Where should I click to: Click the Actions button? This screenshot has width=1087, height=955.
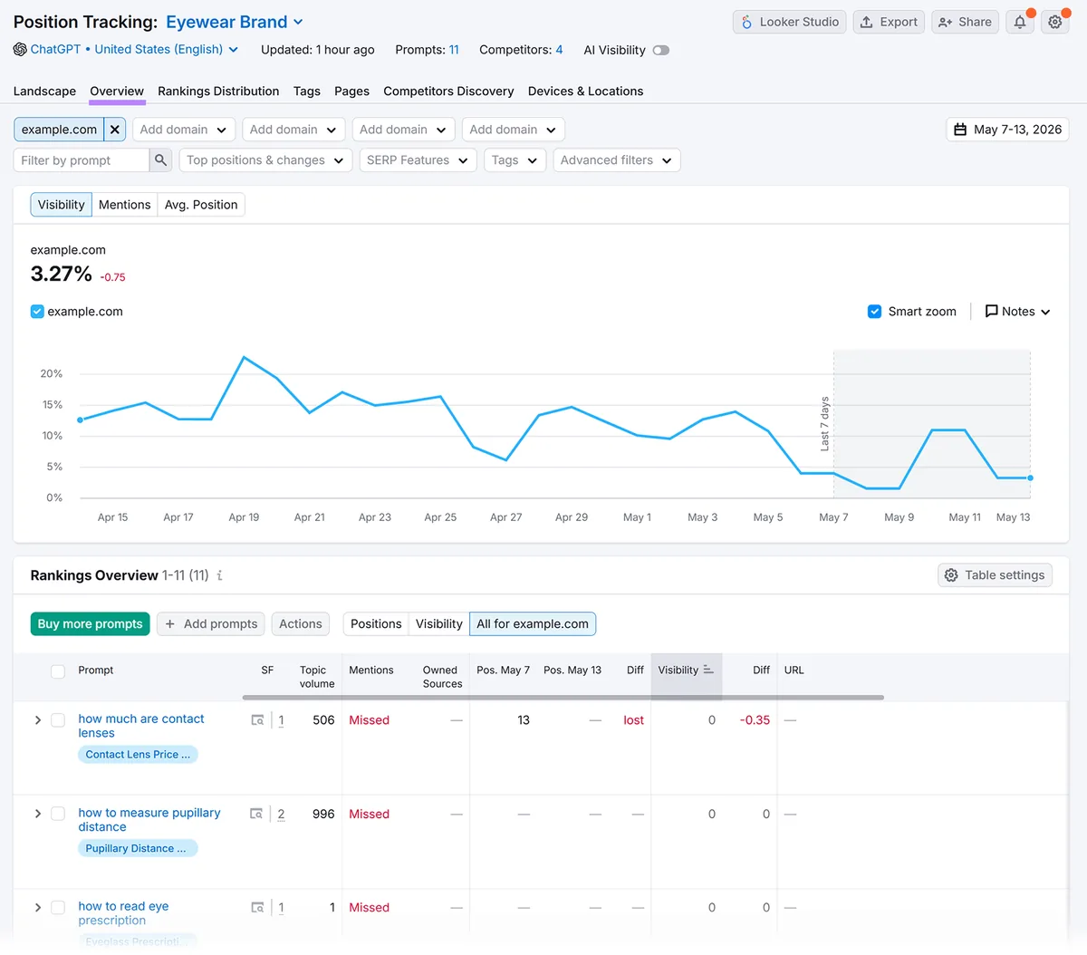tap(301, 623)
